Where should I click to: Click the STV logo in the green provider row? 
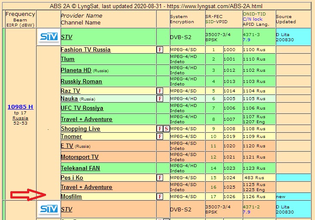click(49, 37)
